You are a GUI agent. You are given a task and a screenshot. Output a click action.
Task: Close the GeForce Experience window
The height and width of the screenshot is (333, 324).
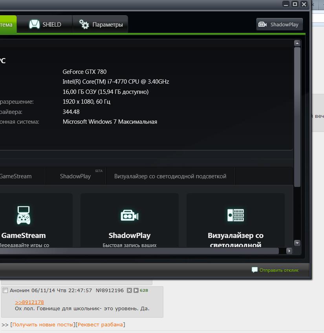click(304, 4)
